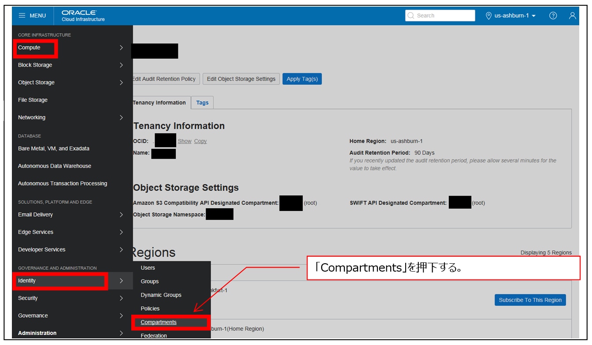Image resolution: width=592 pixels, height=345 pixels.
Task: Expand the Edge Services submenu chevron
Action: [x=121, y=232]
